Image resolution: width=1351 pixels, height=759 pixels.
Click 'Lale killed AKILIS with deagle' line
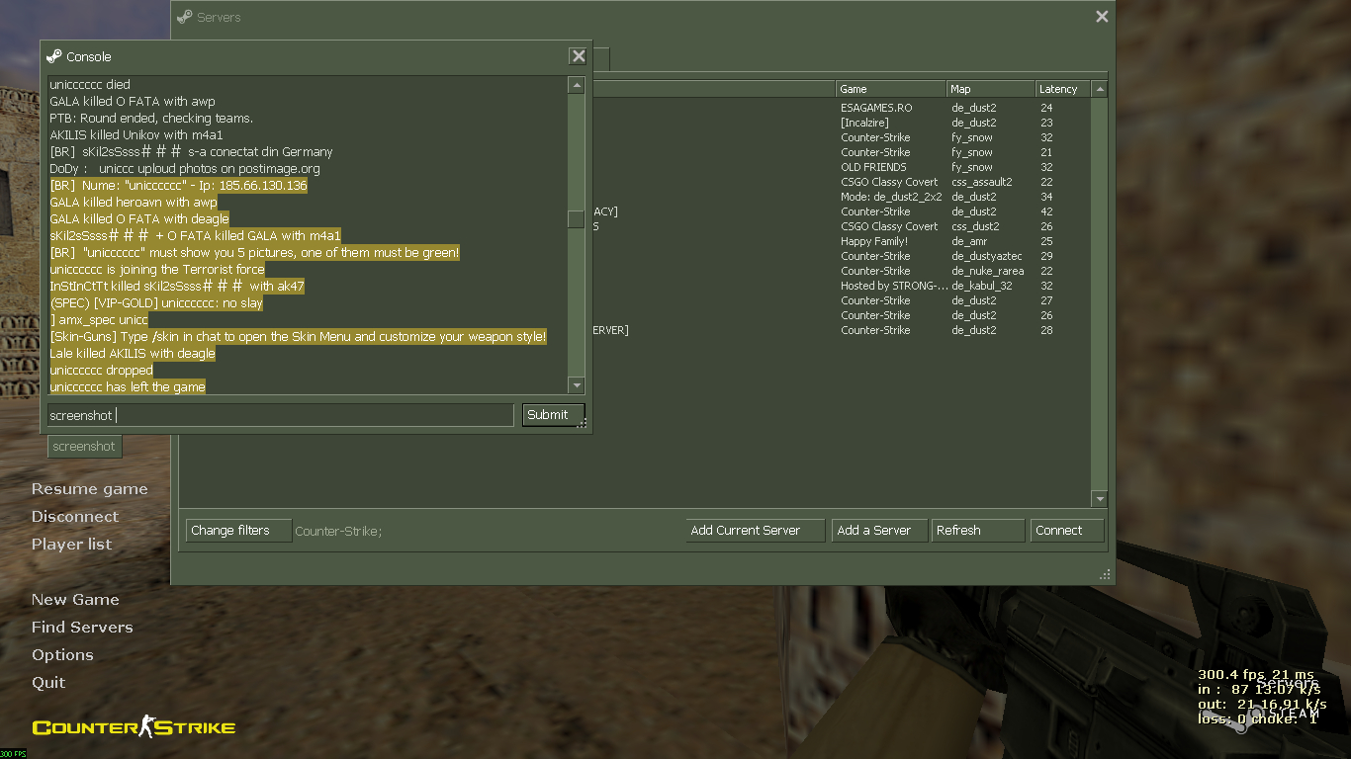click(x=133, y=354)
